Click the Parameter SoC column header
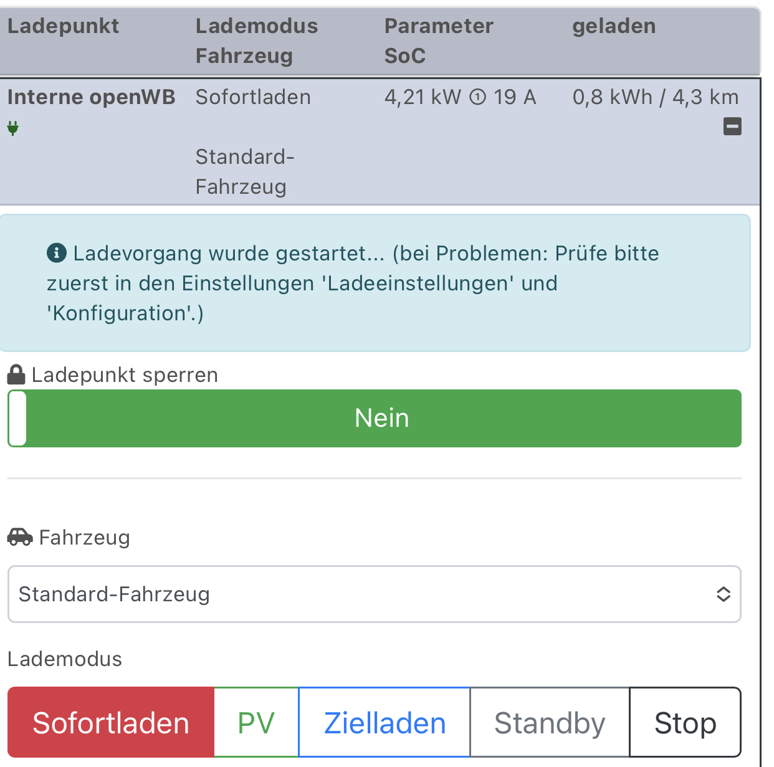 point(439,41)
